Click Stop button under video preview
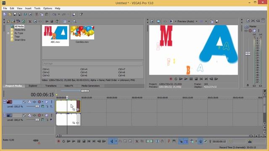Image resolution: width=269 pixels, height=151 pixels. point(196,79)
